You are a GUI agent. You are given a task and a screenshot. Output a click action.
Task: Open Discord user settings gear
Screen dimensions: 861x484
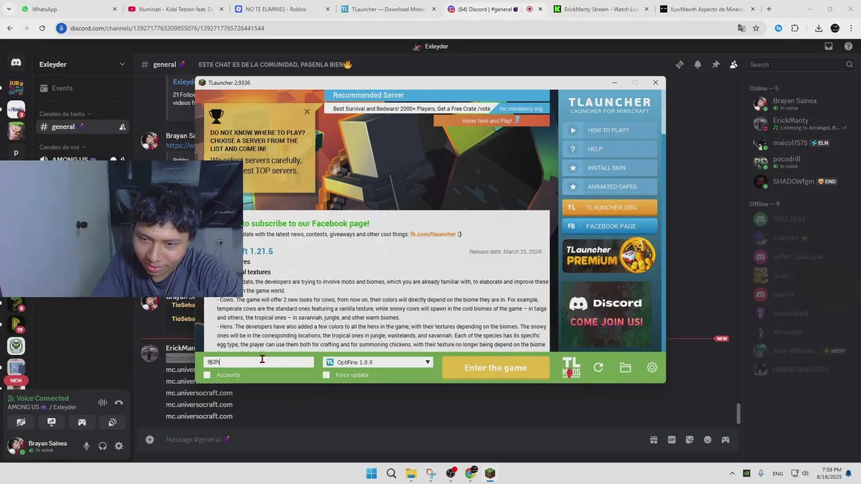tap(119, 446)
